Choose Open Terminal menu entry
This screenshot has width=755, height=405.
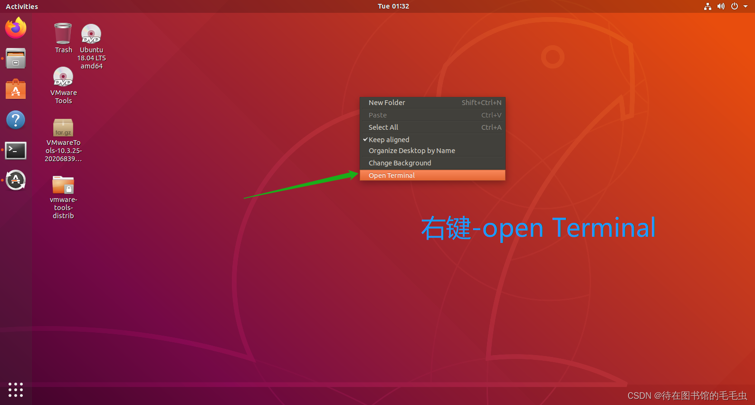coord(432,175)
